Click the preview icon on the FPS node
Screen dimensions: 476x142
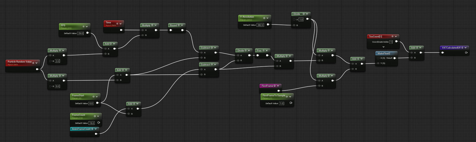click(x=83, y=26)
